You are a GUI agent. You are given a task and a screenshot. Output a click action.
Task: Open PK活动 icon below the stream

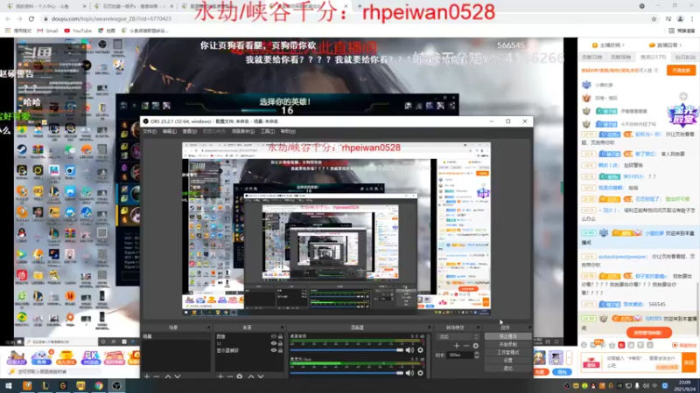pos(91,357)
